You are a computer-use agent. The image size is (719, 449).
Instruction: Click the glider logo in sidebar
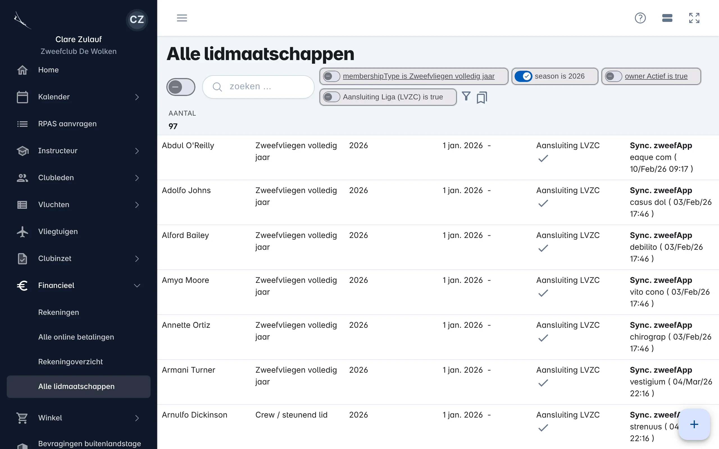pyautogui.click(x=22, y=20)
